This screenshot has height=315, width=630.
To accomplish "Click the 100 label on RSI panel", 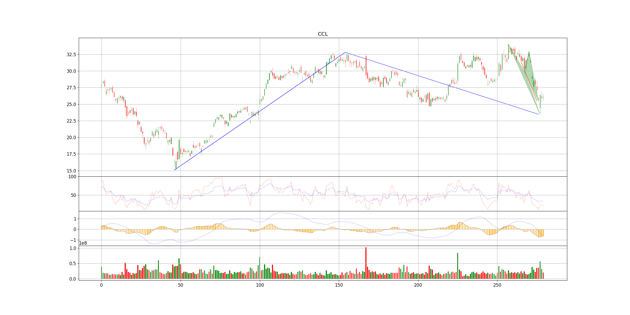I will 72,177.
